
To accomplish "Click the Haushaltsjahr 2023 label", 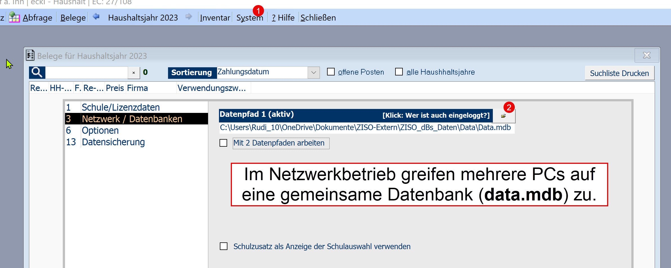I will (143, 18).
